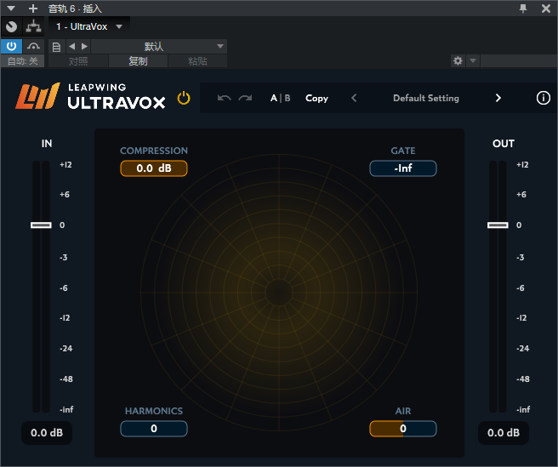This screenshot has height=467, width=558.
Task: Click the Air amount slider
Action: [x=403, y=429]
